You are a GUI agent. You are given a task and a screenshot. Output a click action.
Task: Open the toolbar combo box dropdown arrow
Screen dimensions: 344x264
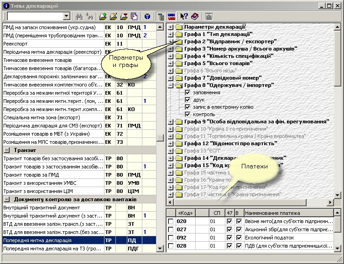66,16
